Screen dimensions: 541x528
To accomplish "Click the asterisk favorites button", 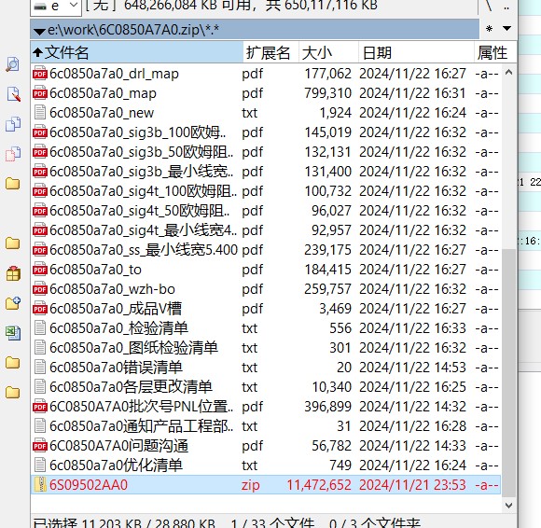I will pyautogui.click(x=489, y=29).
